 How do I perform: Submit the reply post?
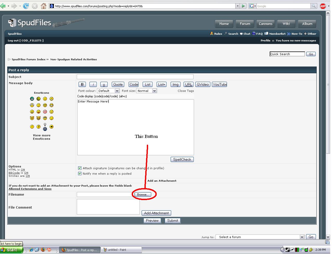coord(172,221)
